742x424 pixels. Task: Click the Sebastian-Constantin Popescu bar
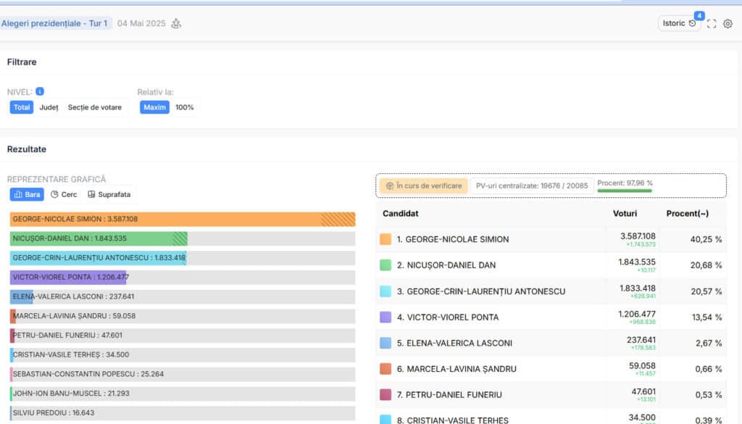(x=12, y=374)
